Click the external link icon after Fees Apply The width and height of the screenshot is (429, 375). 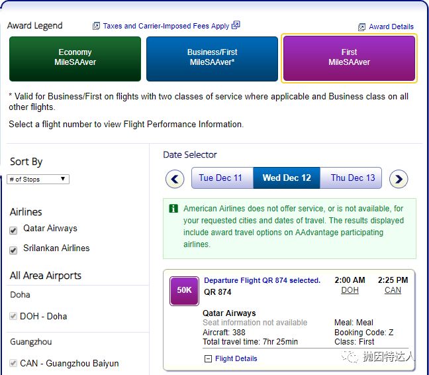pos(236,25)
